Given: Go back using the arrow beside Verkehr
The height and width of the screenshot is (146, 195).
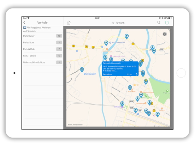Looking at the screenshot, I should coord(24,23).
